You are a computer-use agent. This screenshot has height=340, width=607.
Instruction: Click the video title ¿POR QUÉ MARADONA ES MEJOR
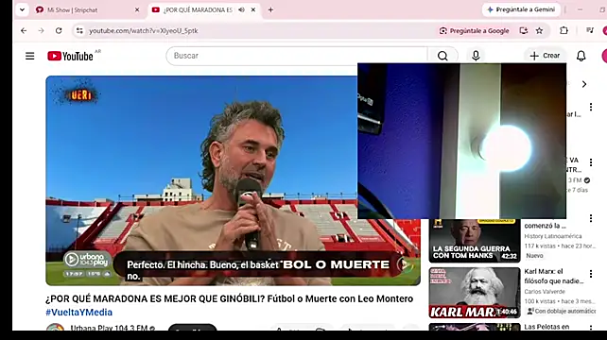click(x=229, y=299)
